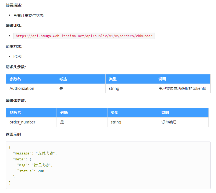Viewport: 216px width, 193px height.
Task: Click the '请求URL:' heading
Action: 14,26
